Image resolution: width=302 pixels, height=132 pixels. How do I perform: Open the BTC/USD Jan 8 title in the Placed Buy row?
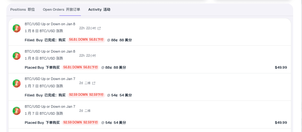[x=50, y=51]
